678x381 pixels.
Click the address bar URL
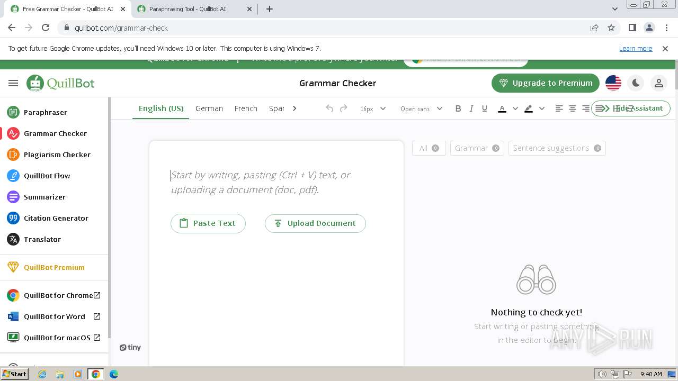[121, 28]
